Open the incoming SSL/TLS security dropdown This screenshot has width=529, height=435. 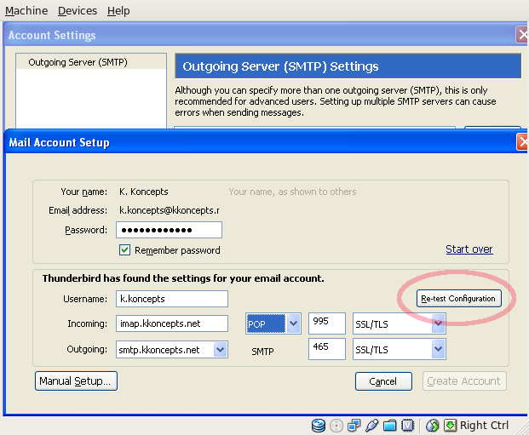tap(439, 323)
